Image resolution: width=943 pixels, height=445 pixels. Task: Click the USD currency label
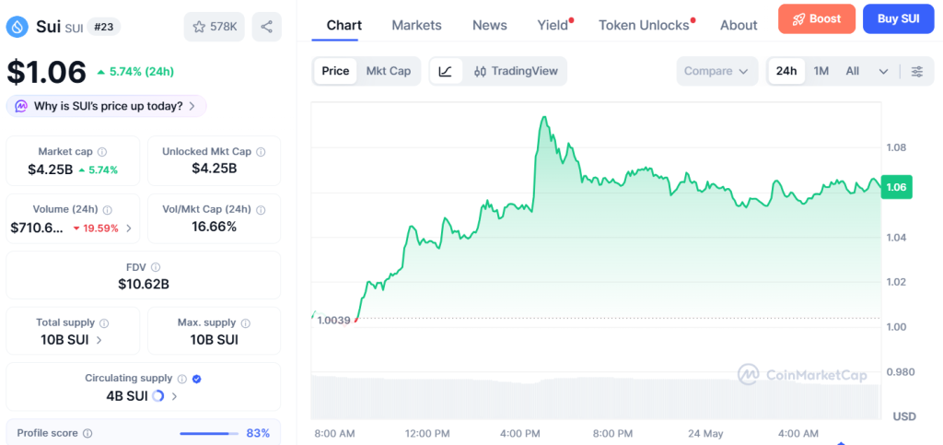coord(904,416)
